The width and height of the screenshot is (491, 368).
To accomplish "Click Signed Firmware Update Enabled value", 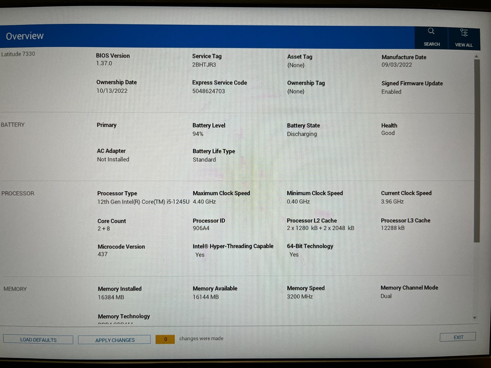I will (x=391, y=92).
